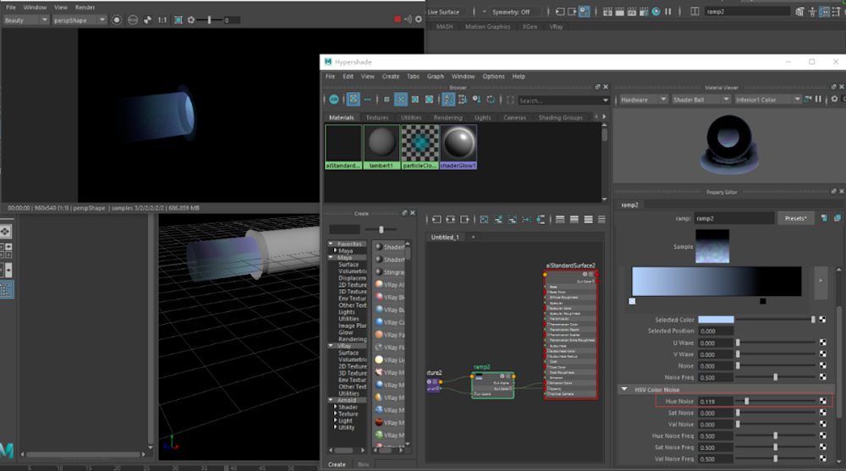The height and width of the screenshot is (471, 846).
Task: Select the shaderGlow1 material swatch
Action: click(x=459, y=143)
